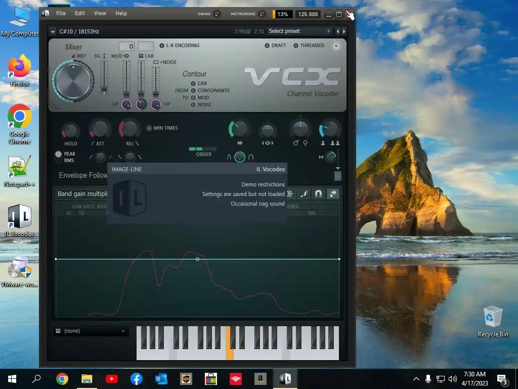Click the band distribution knob
Viewport: 518px width, 389px height.
tap(267, 130)
